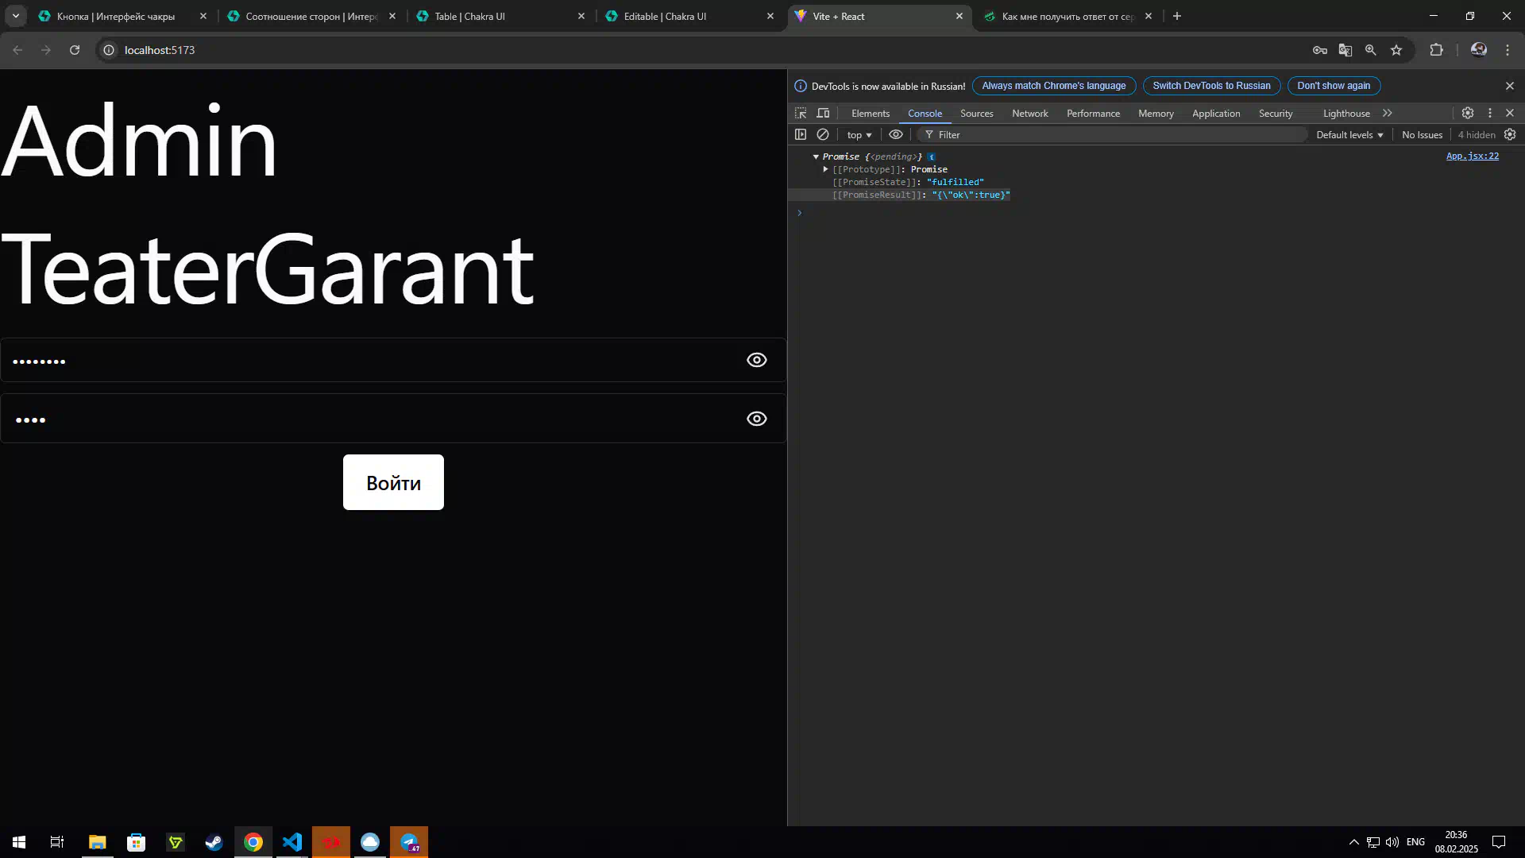Open the console settings gear icon
Viewport: 1525px width, 858px height.
click(1510, 134)
